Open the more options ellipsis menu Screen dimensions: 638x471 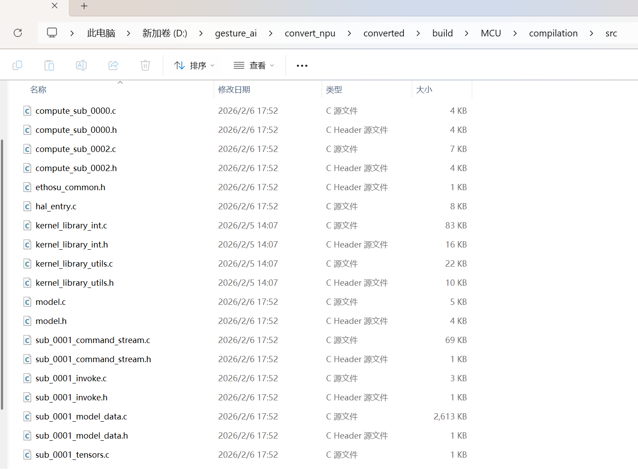tap(302, 66)
